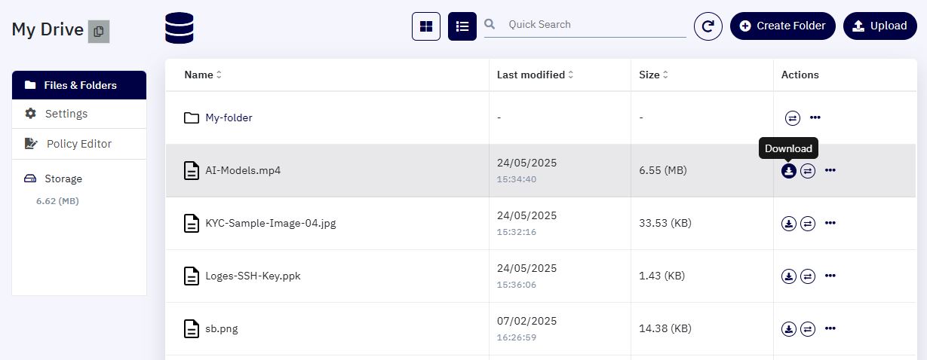Sort files by Last modified column
927x360 pixels.
tap(536, 75)
